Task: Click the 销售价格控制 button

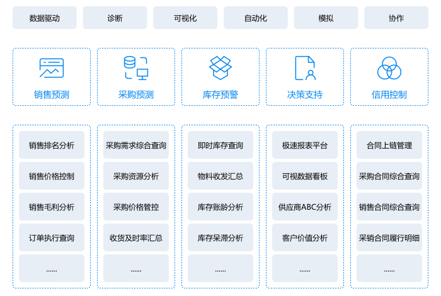Action: click(x=52, y=176)
